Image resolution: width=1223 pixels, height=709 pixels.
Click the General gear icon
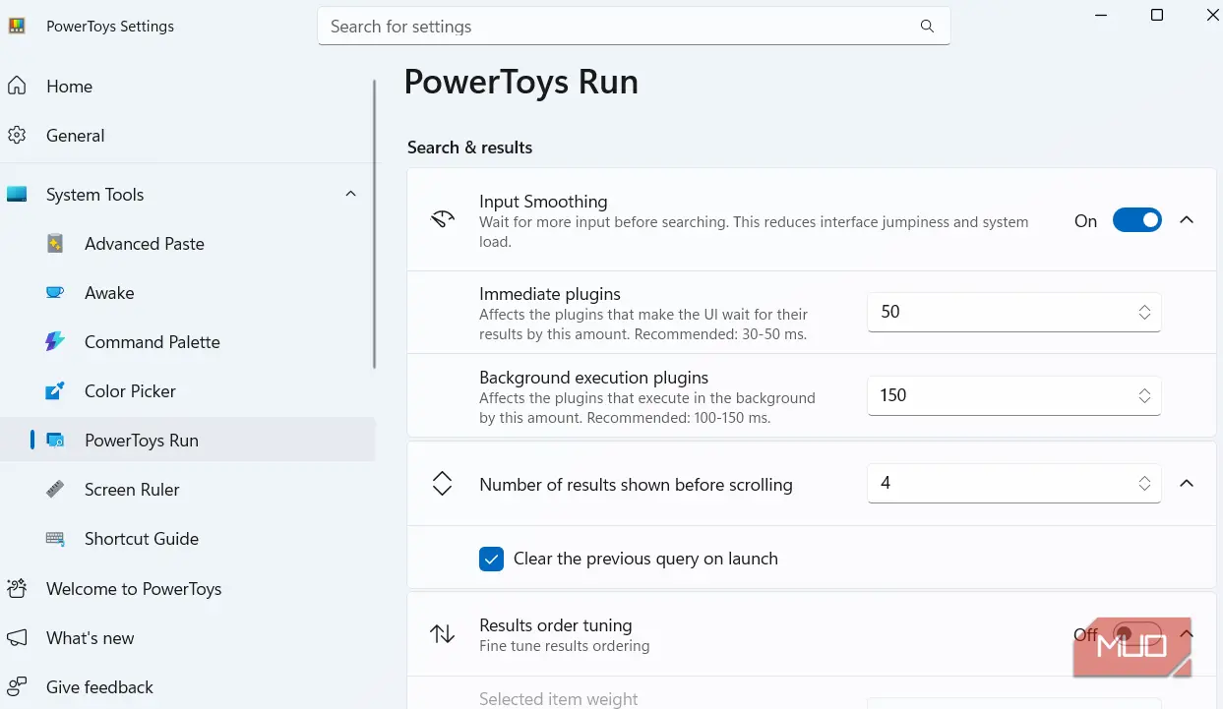[x=17, y=136]
